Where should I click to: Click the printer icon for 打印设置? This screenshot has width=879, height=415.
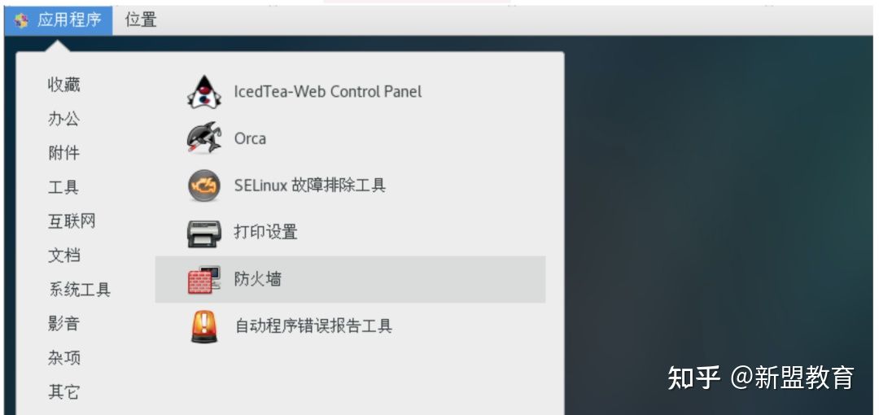point(203,233)
